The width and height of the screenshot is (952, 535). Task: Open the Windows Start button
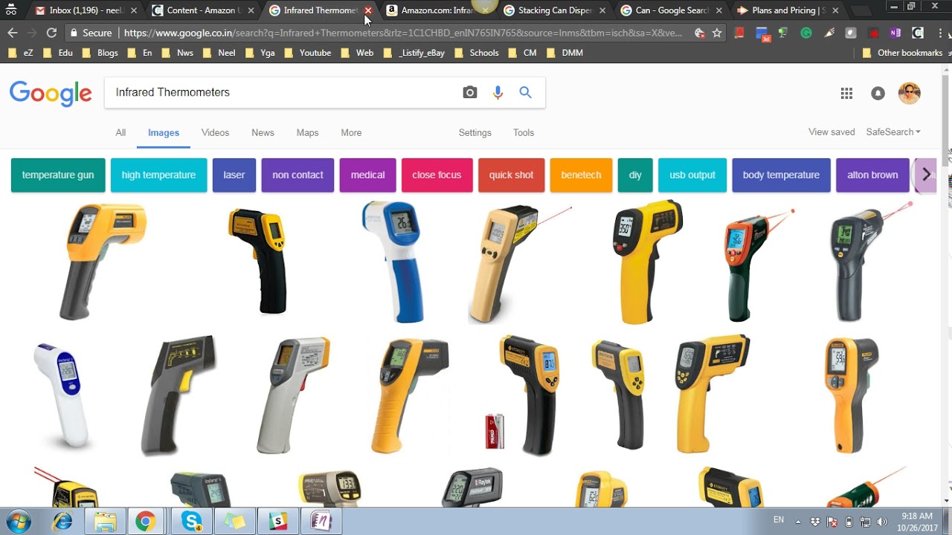click(19, 521)
